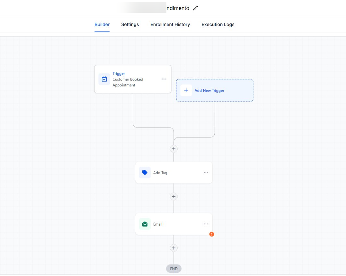Insert a step between Add Tag and Email
346x276 pixels.
coord(174,196)
